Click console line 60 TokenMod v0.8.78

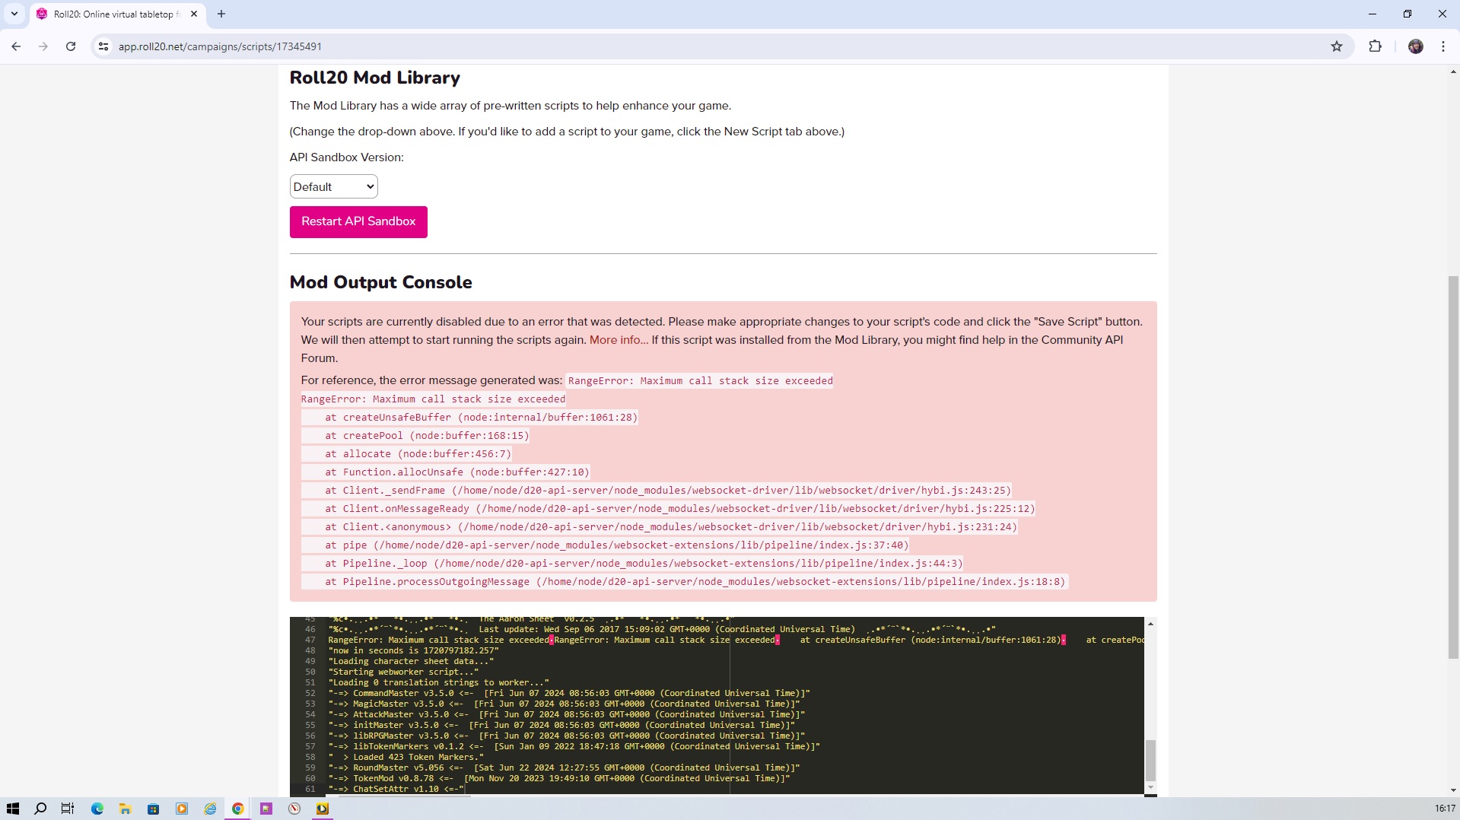point(559,778)
